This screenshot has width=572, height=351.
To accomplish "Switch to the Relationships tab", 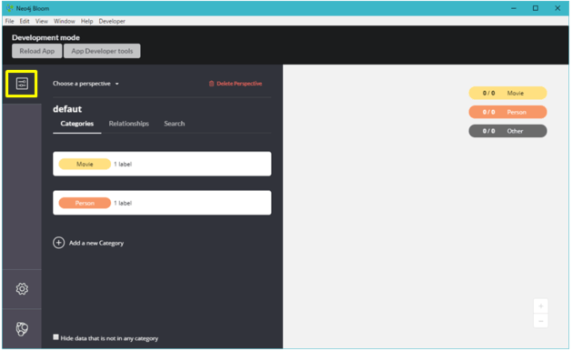I will [x=129, y=124].
